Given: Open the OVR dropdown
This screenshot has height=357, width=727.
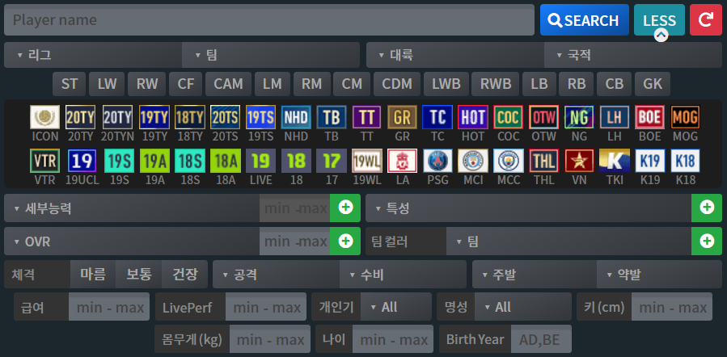Looking at the screenshot, I should coord(132,241).
